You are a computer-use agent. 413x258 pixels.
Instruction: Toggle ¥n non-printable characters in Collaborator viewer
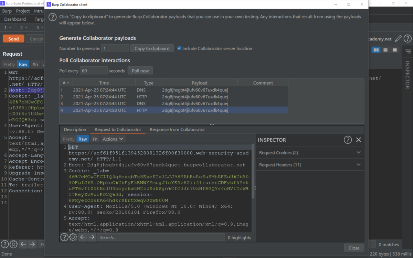pos(95,139)
